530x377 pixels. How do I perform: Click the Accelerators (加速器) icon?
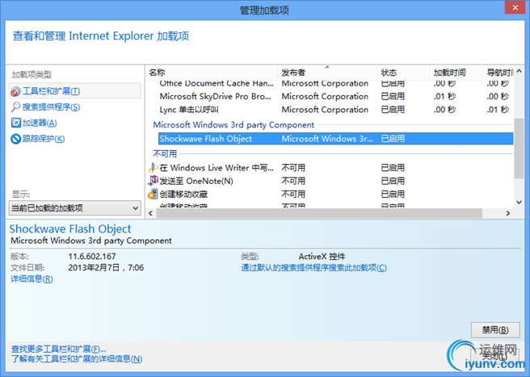(15, 123)
